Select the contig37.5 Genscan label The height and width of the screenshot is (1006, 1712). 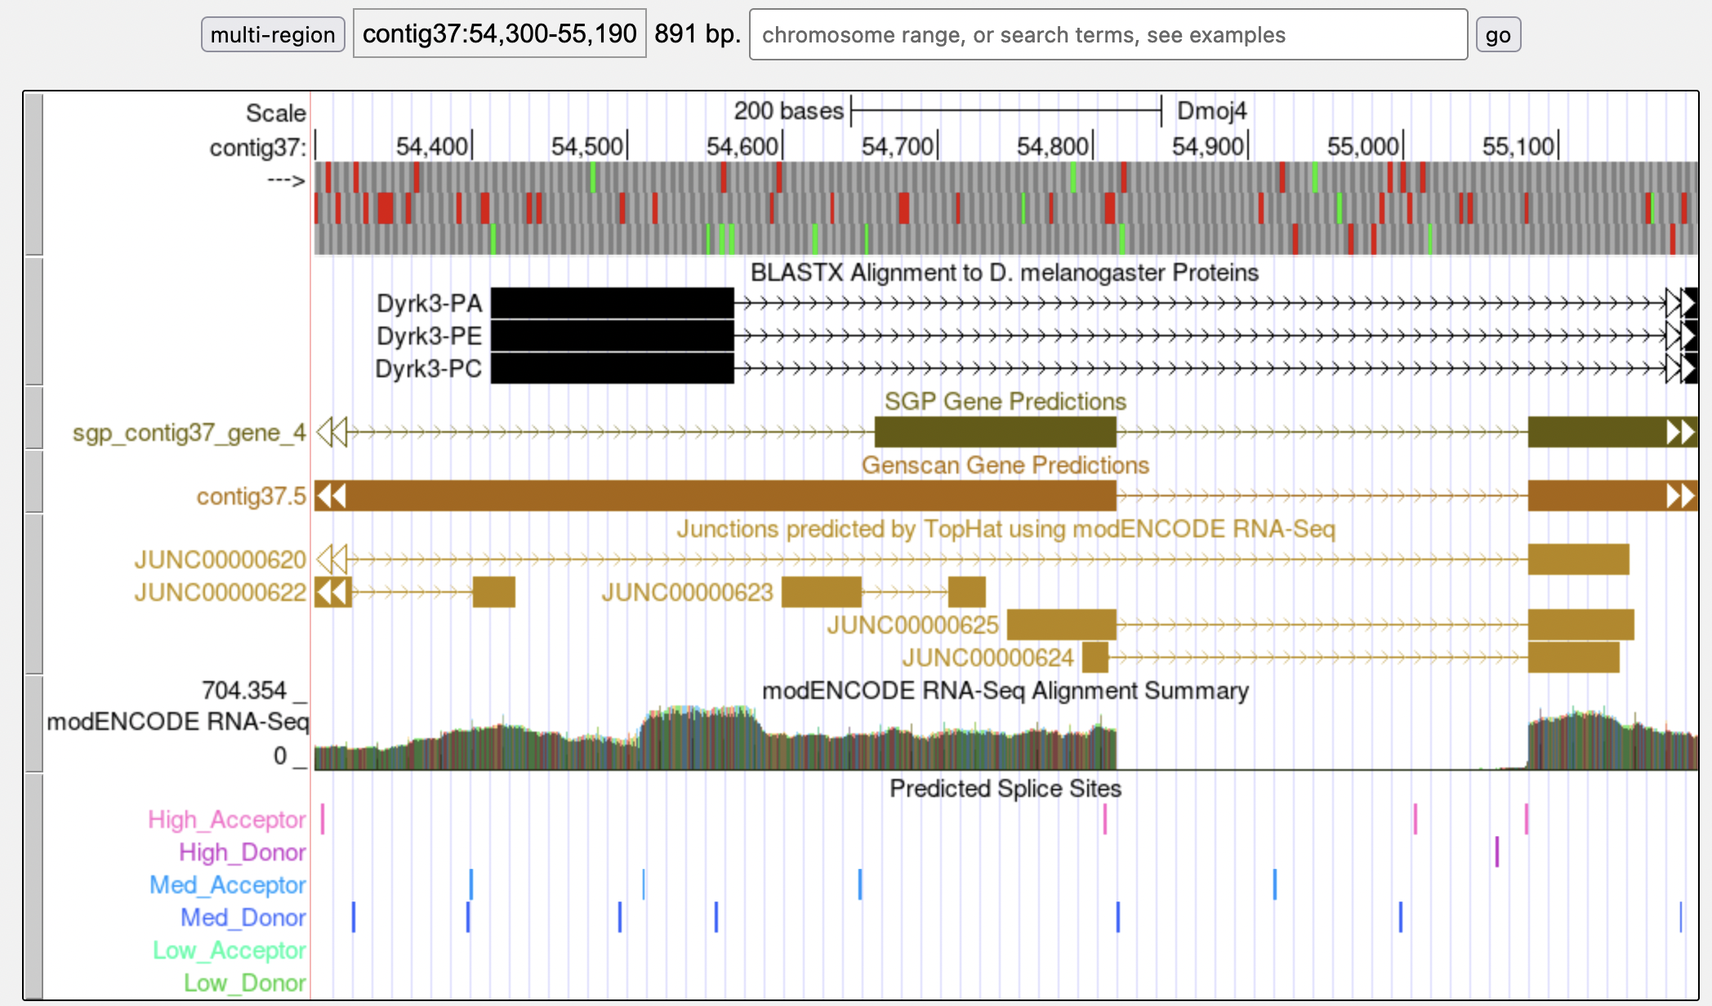[x=251, y=496]
